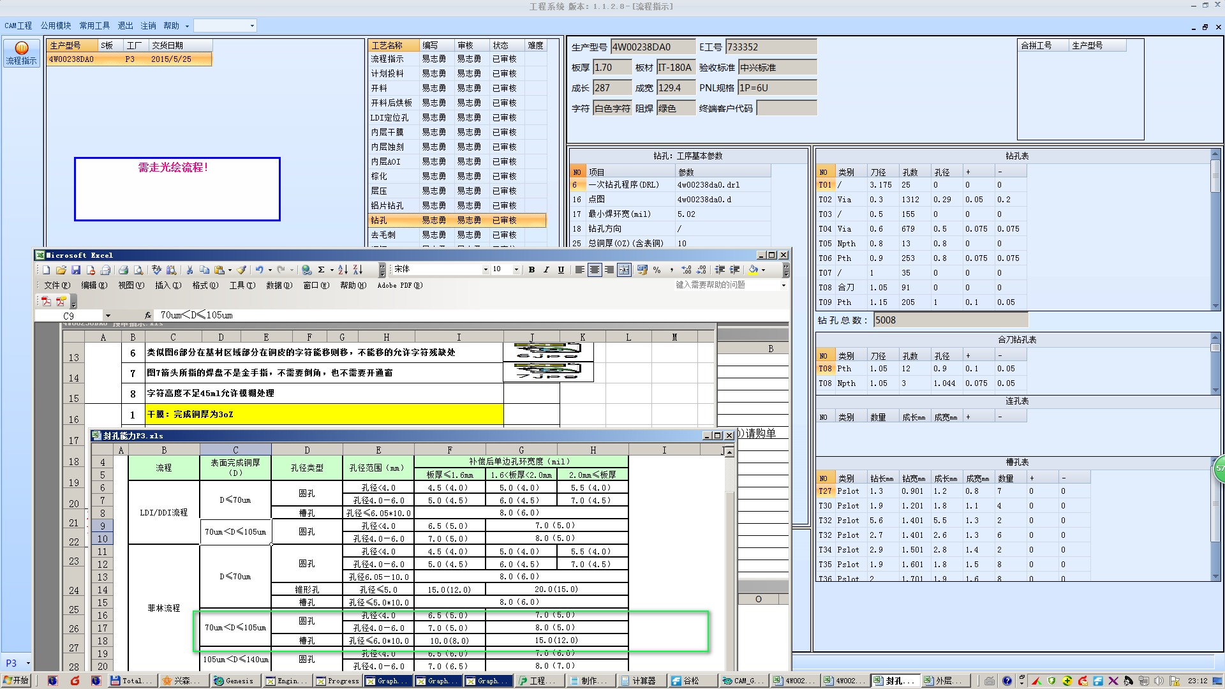Screen dimensions: 1225x689
Task: Select the 去毛刺 process row
Action: 383,235
